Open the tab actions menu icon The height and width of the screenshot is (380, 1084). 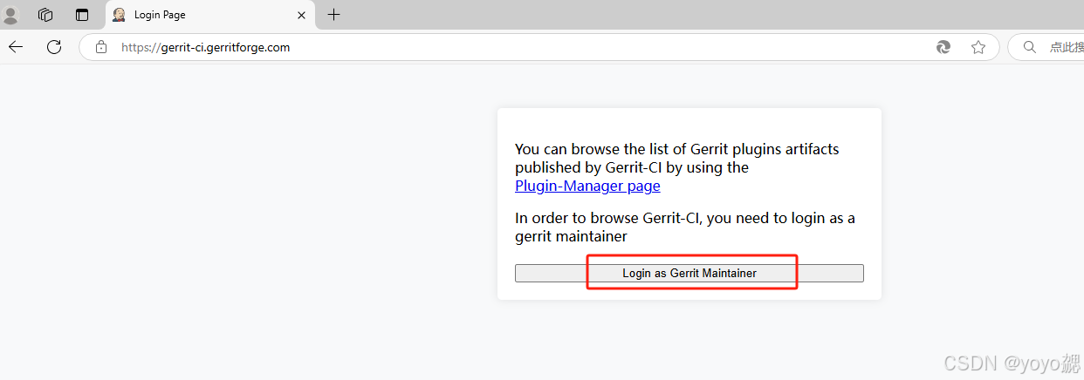coord(82,15)
